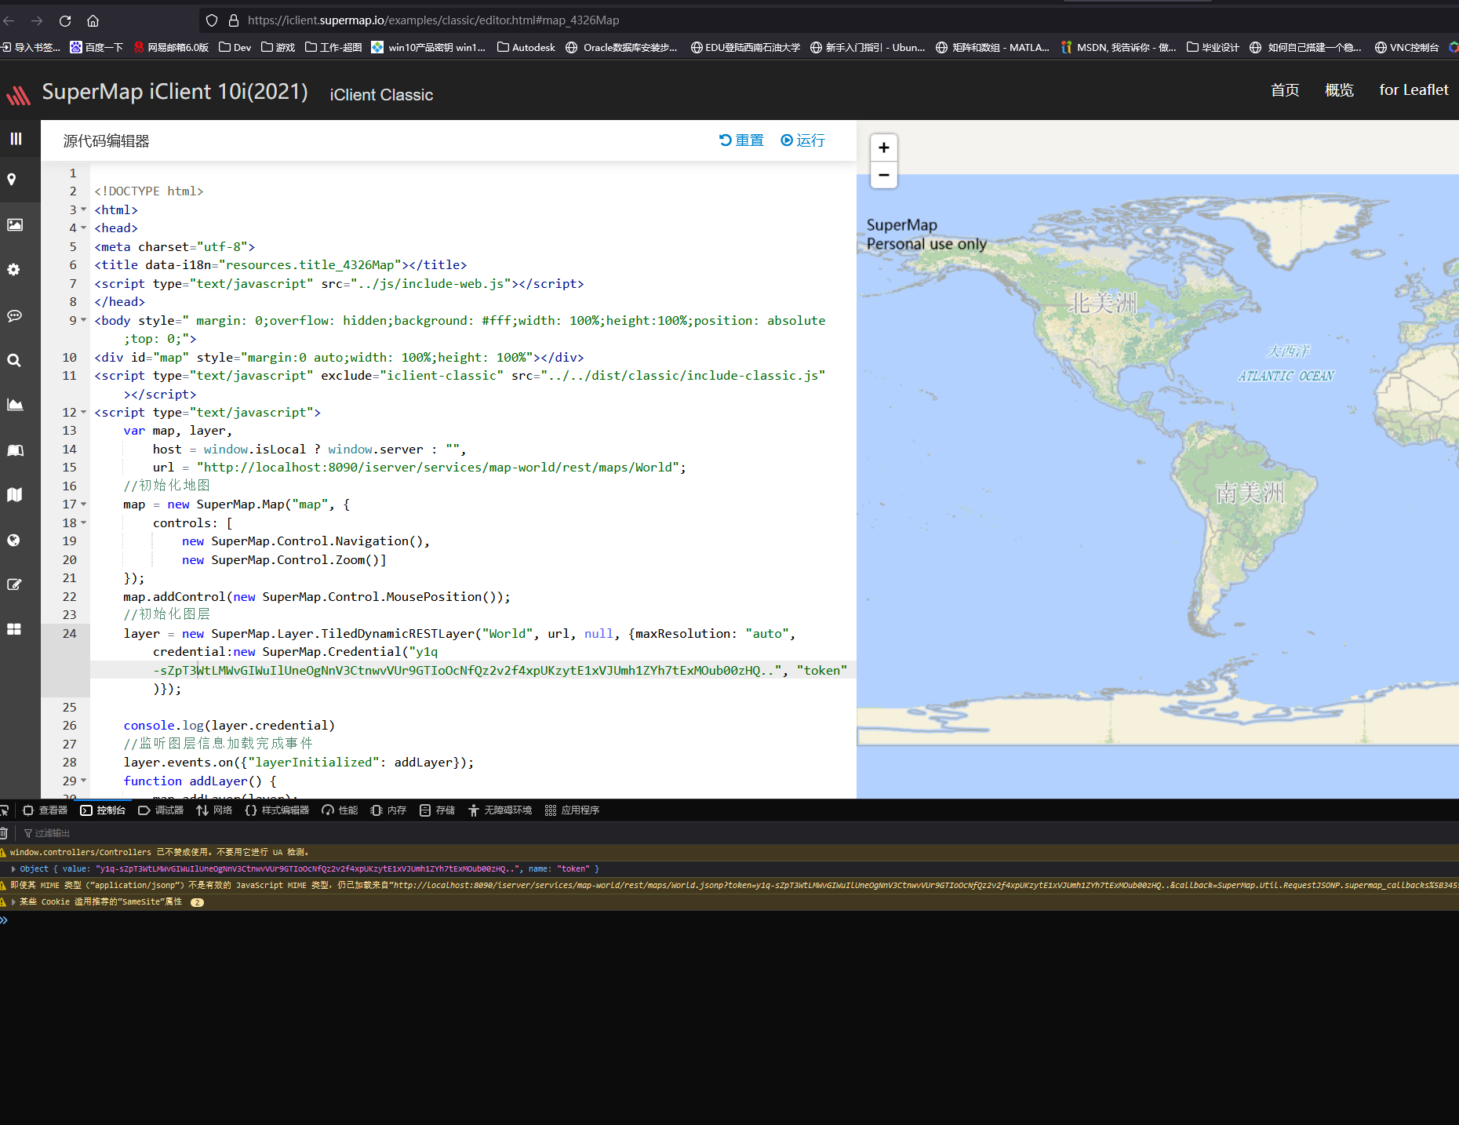Collapse code fold arrow at line 9
Image resolution: width=1459 pixels, height=1125 pixels.
click(x=84, y=320)
